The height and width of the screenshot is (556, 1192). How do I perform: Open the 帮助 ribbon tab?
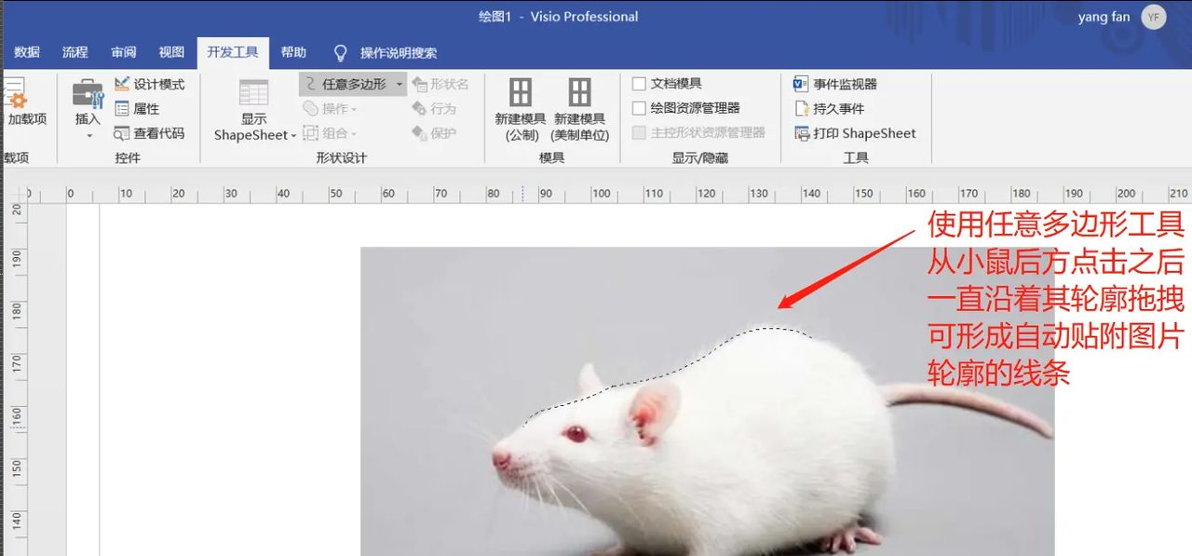tap(294, 52)
